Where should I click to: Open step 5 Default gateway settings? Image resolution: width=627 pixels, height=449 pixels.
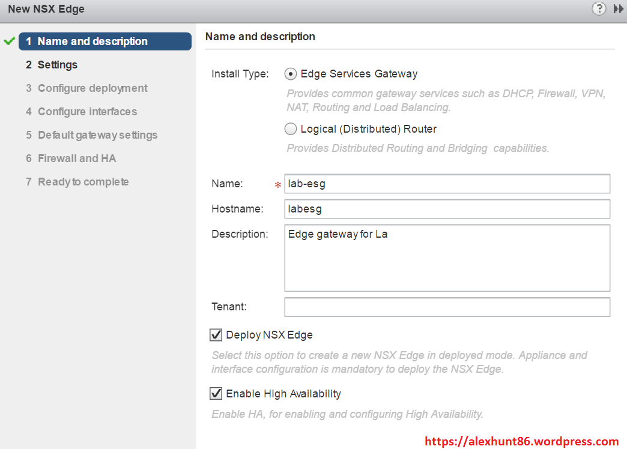click(x=97, y=135)
